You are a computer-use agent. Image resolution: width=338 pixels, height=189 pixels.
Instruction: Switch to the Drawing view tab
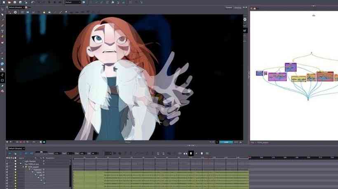click(238, 8)
